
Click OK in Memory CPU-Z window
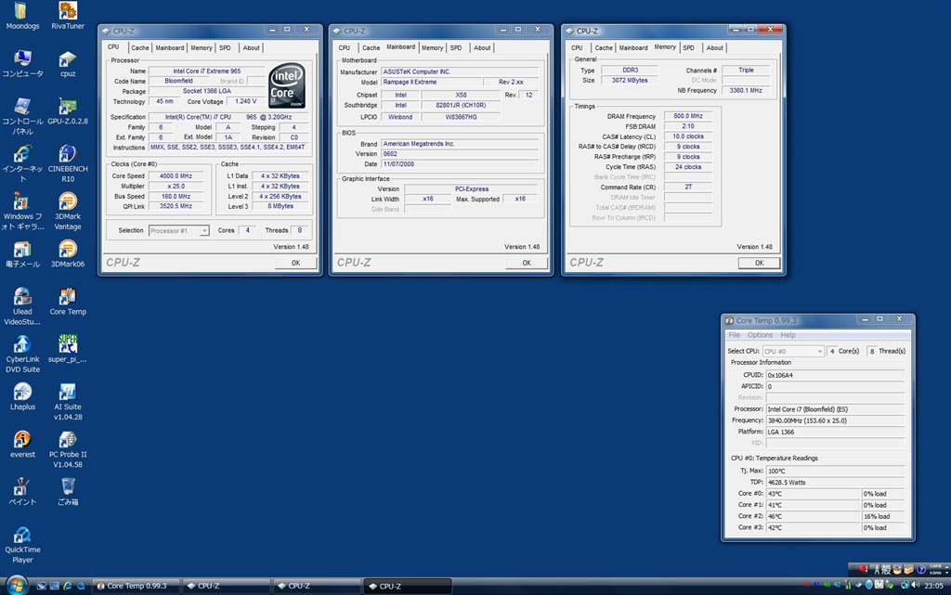click(760, 263)
